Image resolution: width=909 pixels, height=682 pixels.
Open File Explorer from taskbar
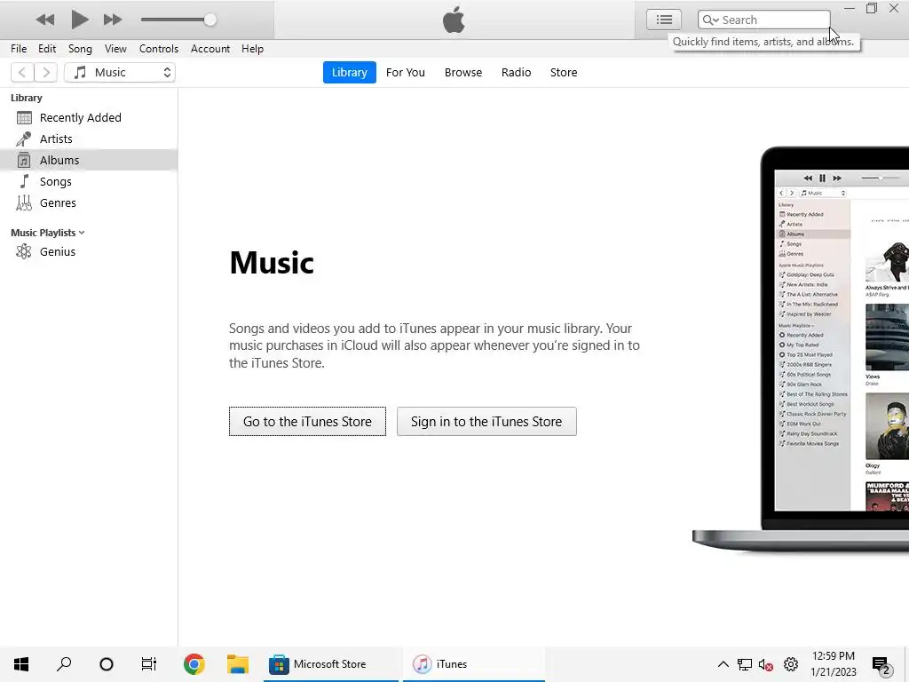click(x=238, y=664)
